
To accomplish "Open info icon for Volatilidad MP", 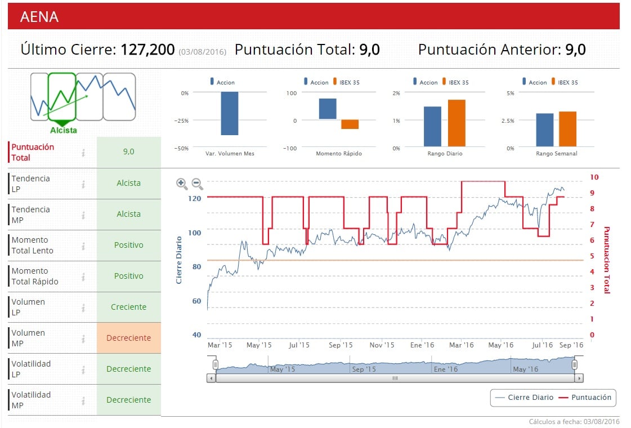I will pos(83,400).
